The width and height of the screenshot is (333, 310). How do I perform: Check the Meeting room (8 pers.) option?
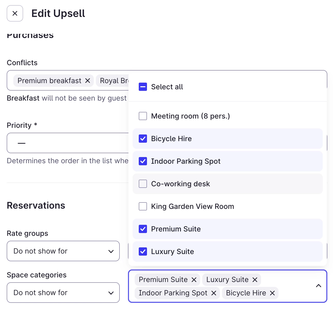tap(143, 116)
